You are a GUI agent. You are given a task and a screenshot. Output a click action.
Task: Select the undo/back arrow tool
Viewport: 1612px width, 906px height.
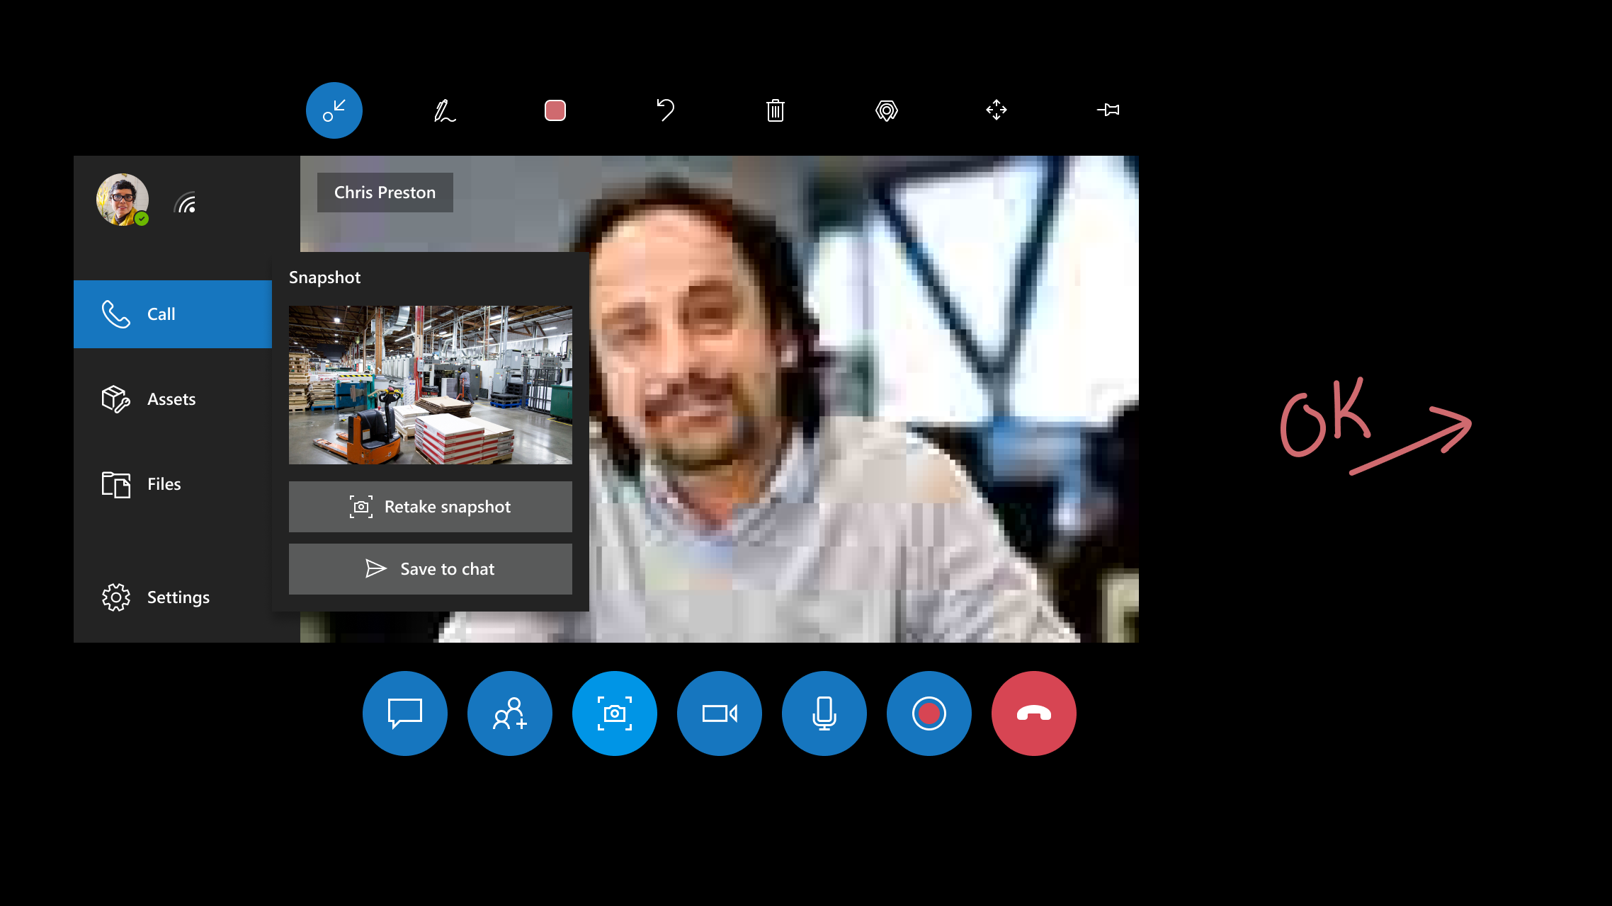coord(665,110)
